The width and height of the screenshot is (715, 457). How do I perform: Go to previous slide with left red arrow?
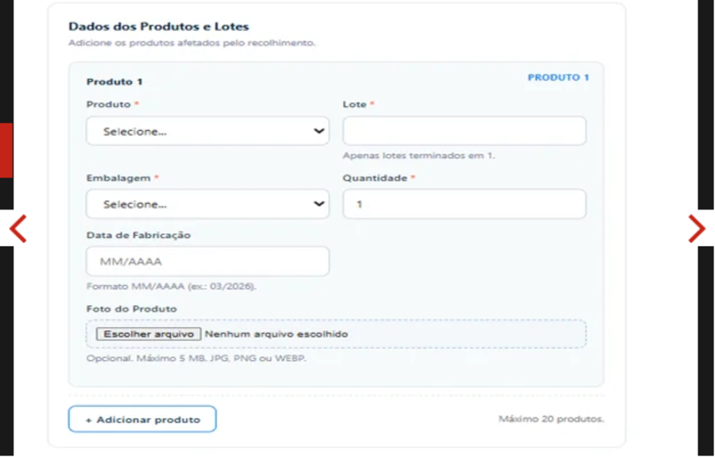[x=17, y=228]
